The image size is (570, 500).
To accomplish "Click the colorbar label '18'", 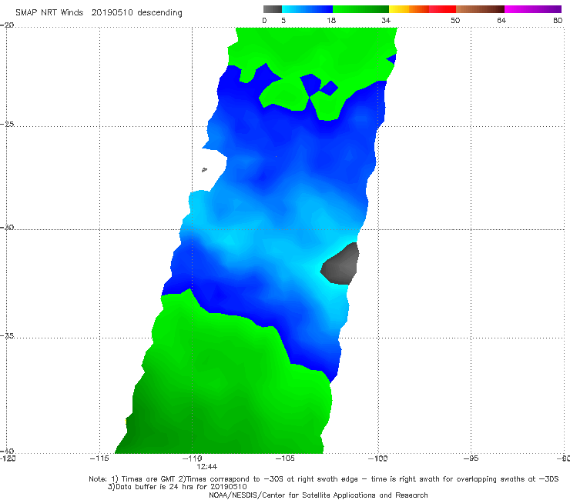I will (331, 20).
